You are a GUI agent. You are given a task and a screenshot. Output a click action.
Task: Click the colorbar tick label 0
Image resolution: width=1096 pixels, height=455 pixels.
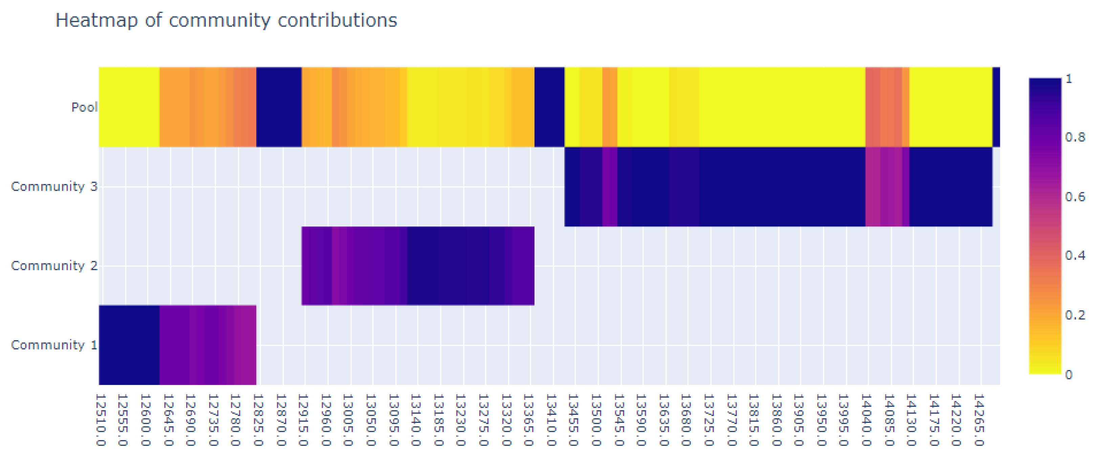[1069, 375]
